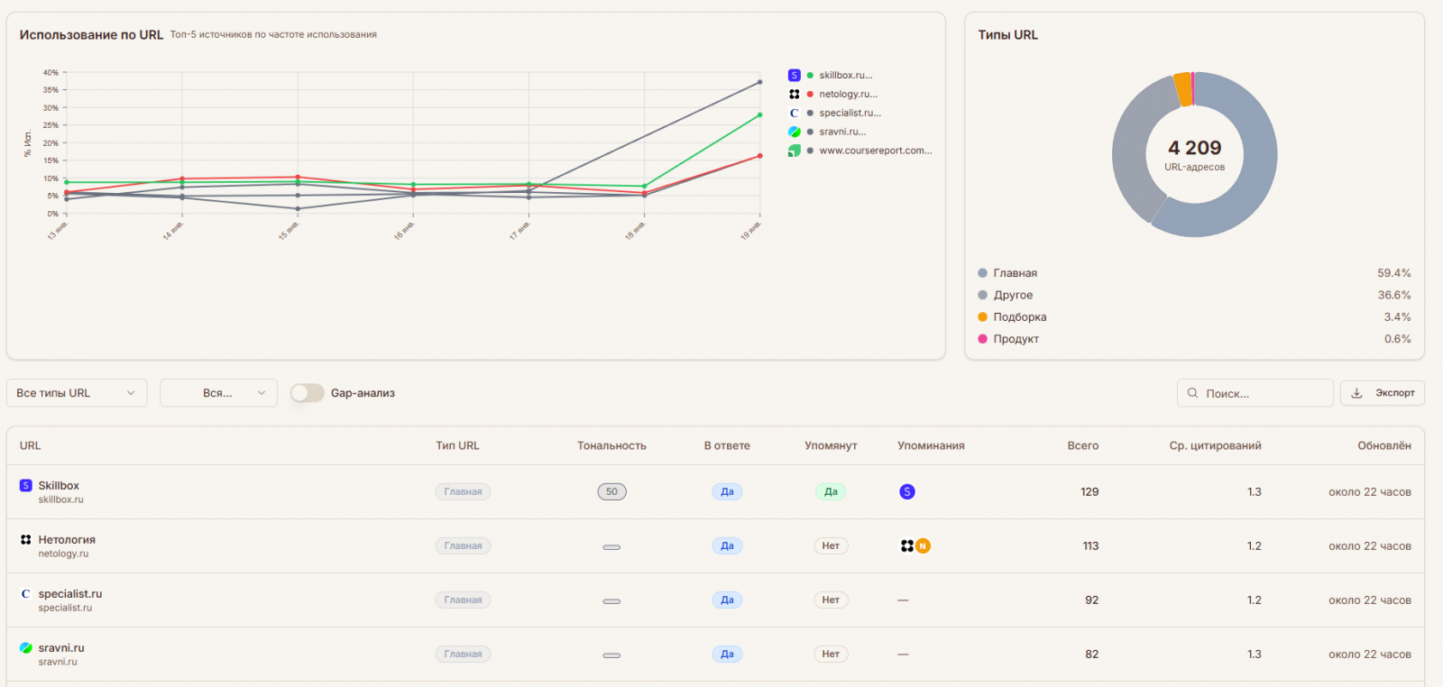Click the Skillbox favicon in the table row

pyautogui.click(x=25, y=486)
